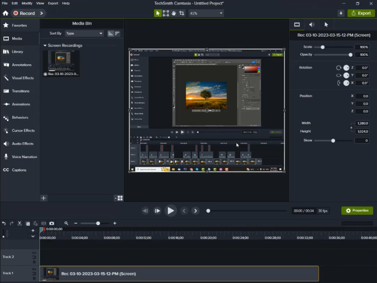
Task: Open the canvas zoom 41% dropdown
Action: [205, 13]
